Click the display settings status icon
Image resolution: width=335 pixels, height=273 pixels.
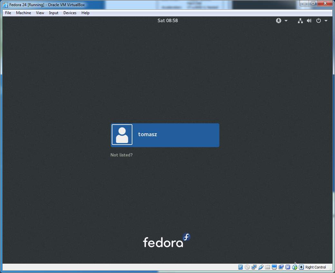tap(274, 267)
